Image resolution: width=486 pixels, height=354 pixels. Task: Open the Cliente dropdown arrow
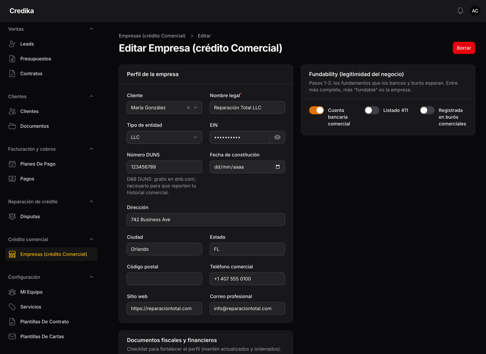click(x=196, y=108)
